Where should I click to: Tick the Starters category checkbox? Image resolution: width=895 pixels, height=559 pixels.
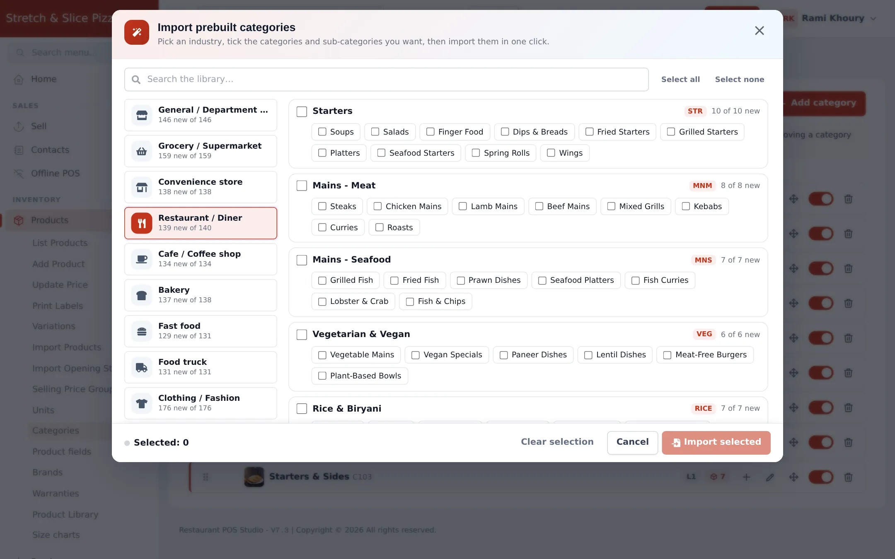click(x=302, y=111)
